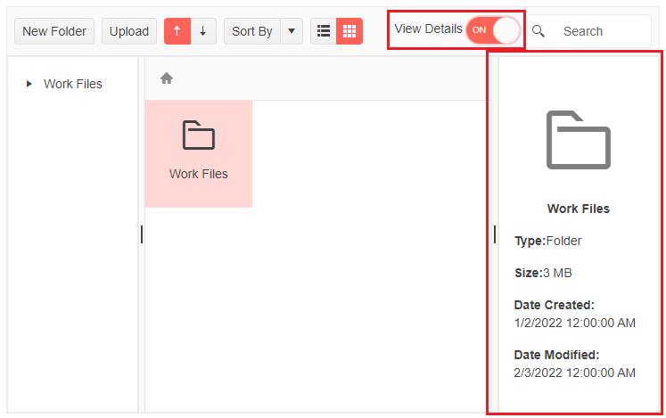The height and width of the screenshot is (418, 666).
Task: Go to root via home breadcrumb icon
Action: pyautogui.click(x=166, y=78)
